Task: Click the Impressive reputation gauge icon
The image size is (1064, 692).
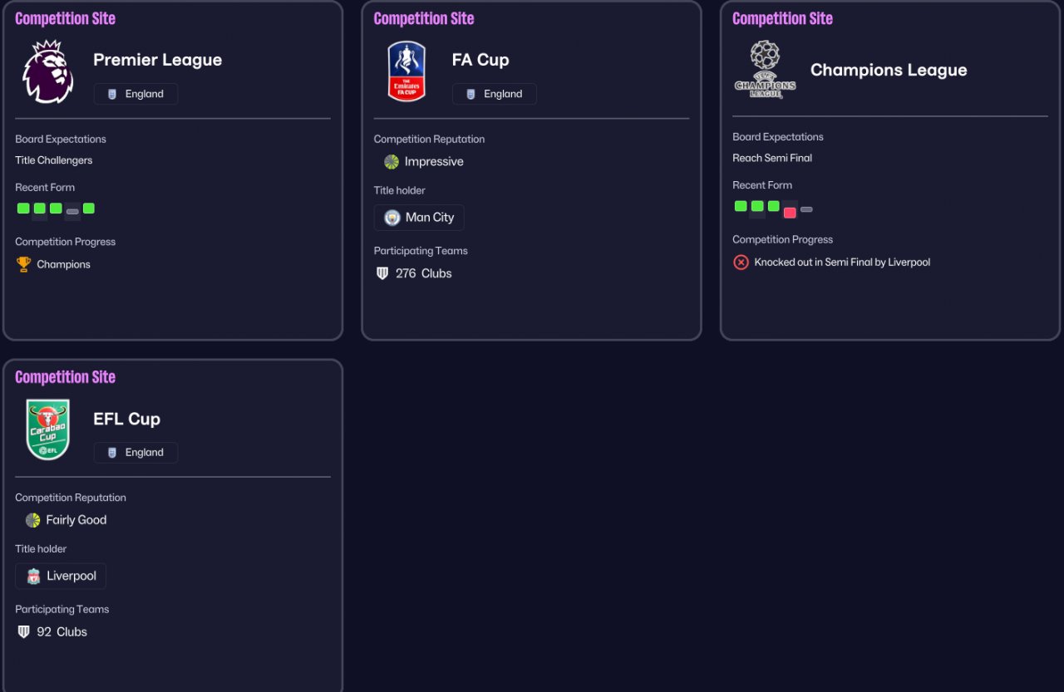Action: pyautogui.click(x=392, y=161)
